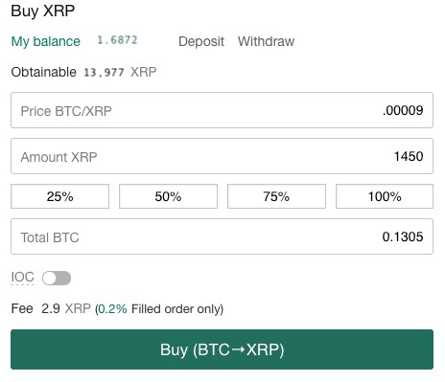445x382 pixels.
Task: Click the Filled order only note
Action: (x=177, y=309)
